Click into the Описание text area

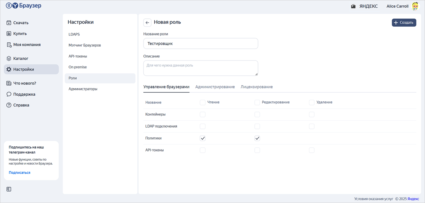(x=200, y=68)
